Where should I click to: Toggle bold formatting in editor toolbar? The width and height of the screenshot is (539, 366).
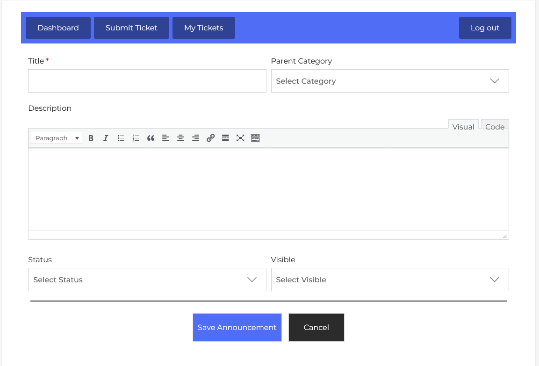coord(91,138)
